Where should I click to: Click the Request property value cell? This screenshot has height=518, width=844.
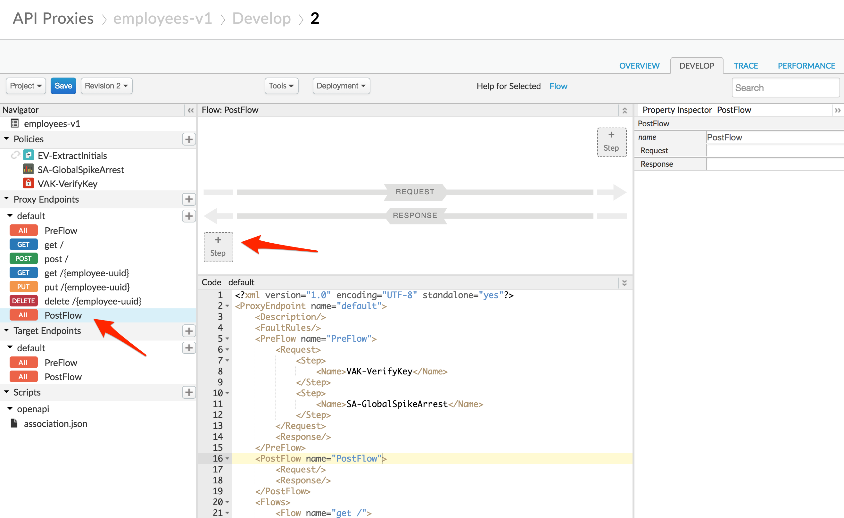tap(775, 150)
